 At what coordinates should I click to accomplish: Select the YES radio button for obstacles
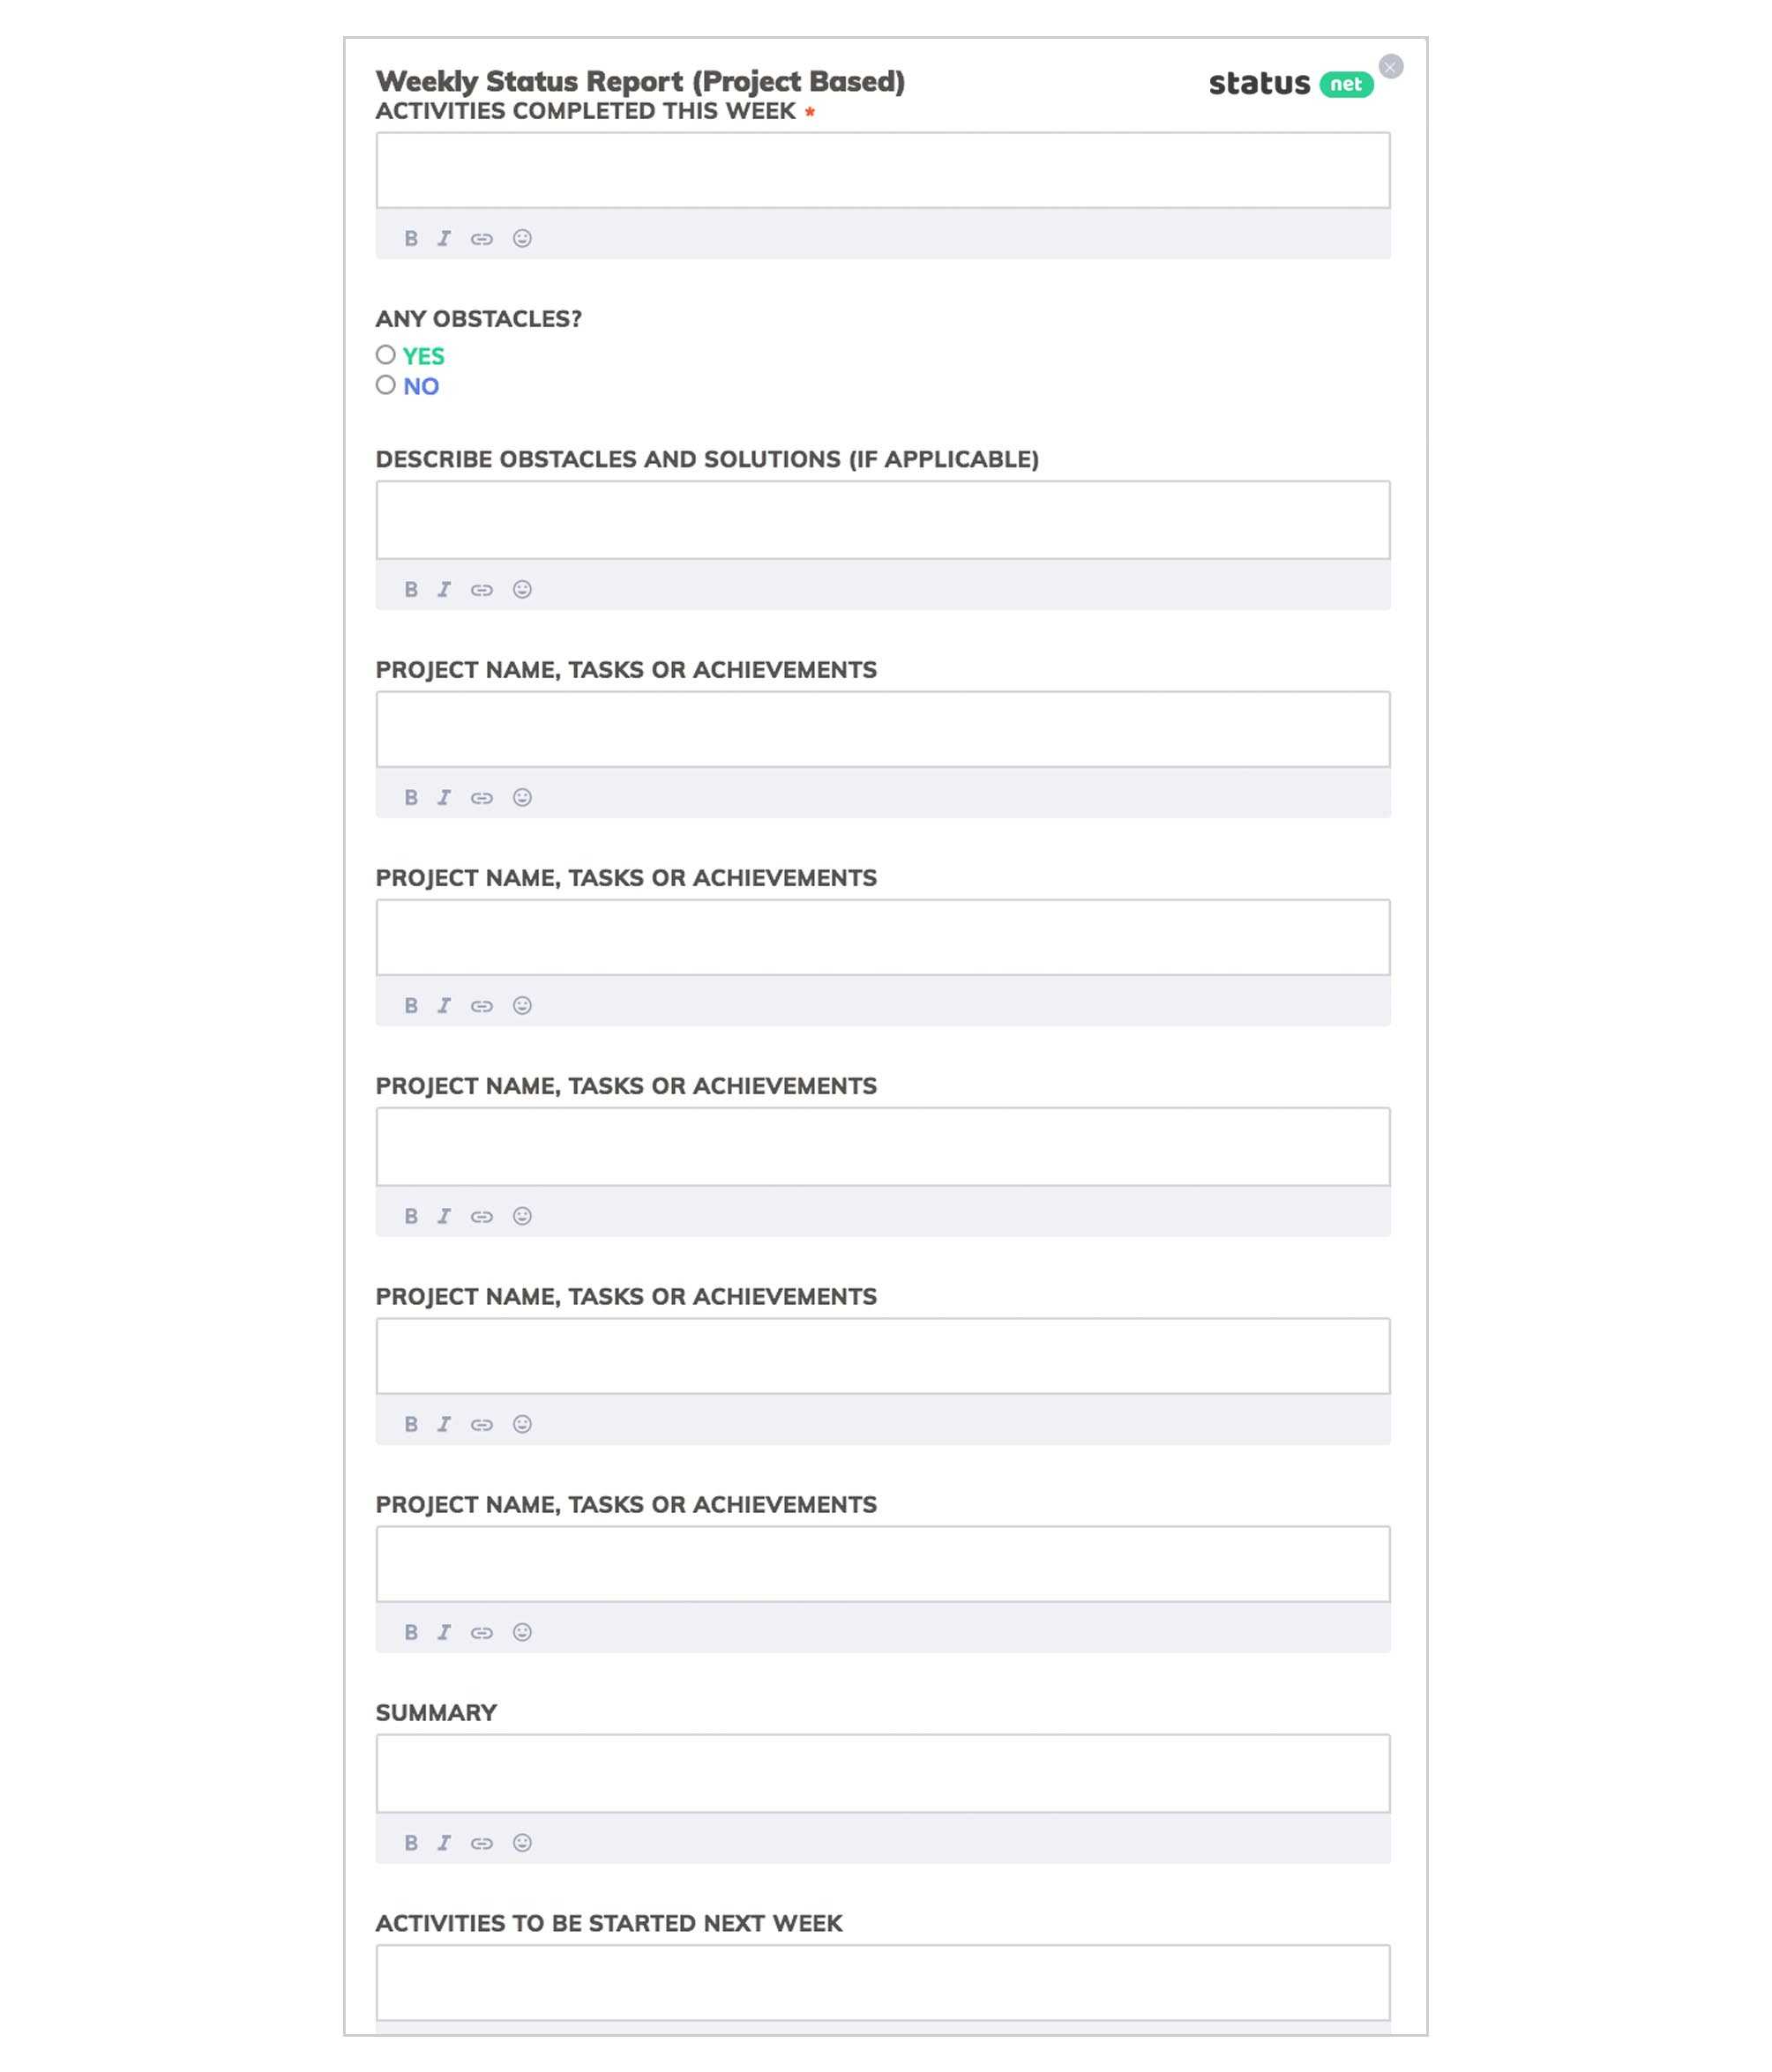pos(385,354)
